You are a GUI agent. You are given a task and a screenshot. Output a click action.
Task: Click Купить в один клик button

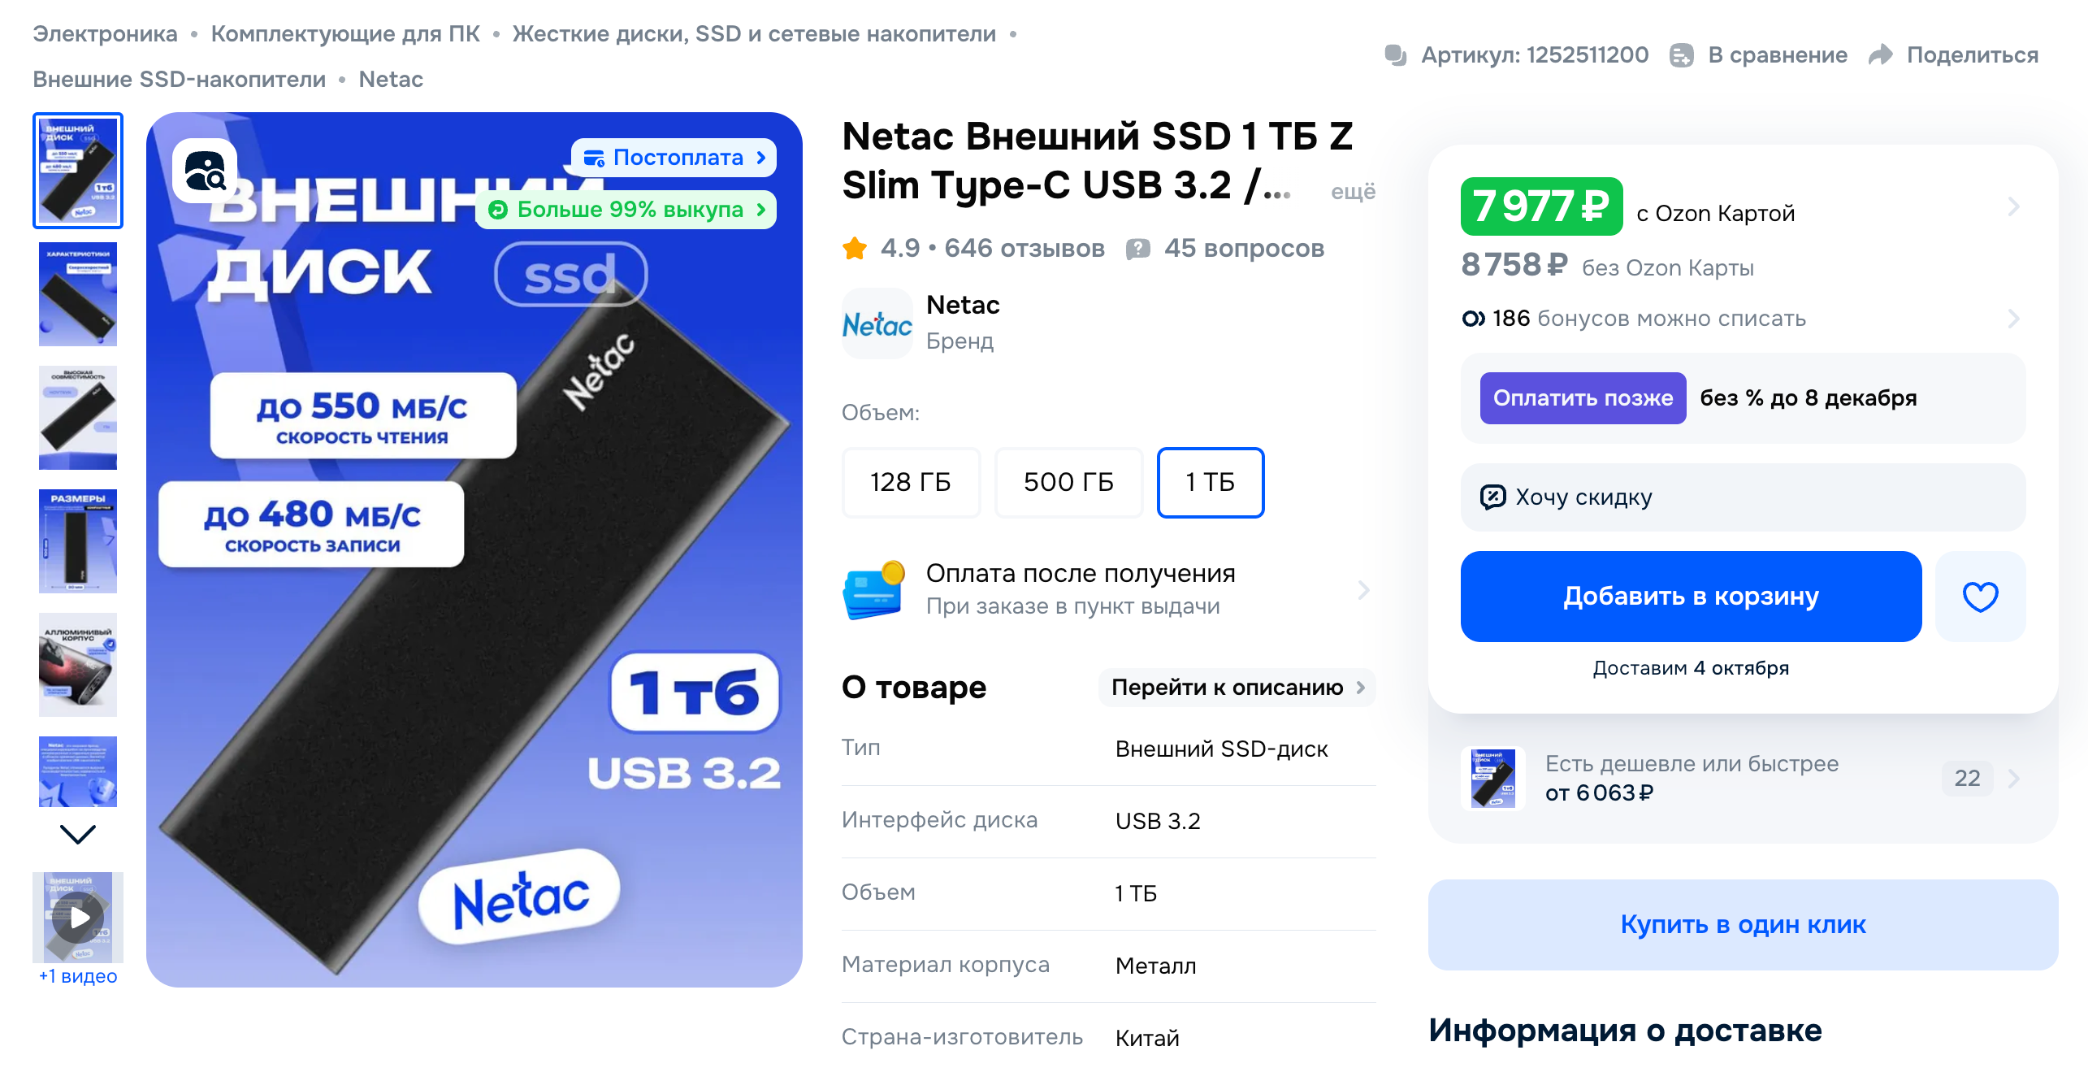click(1743, 925)
